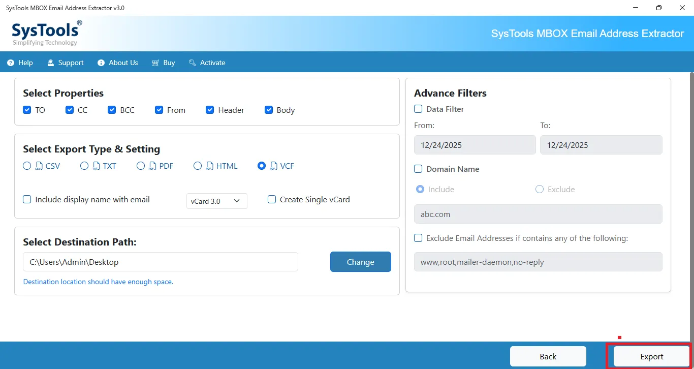The image size is (694, 369).
Task: Click the 'SysTools MBOX Email Address Extractor' banner title
Action: coord(587,34)
